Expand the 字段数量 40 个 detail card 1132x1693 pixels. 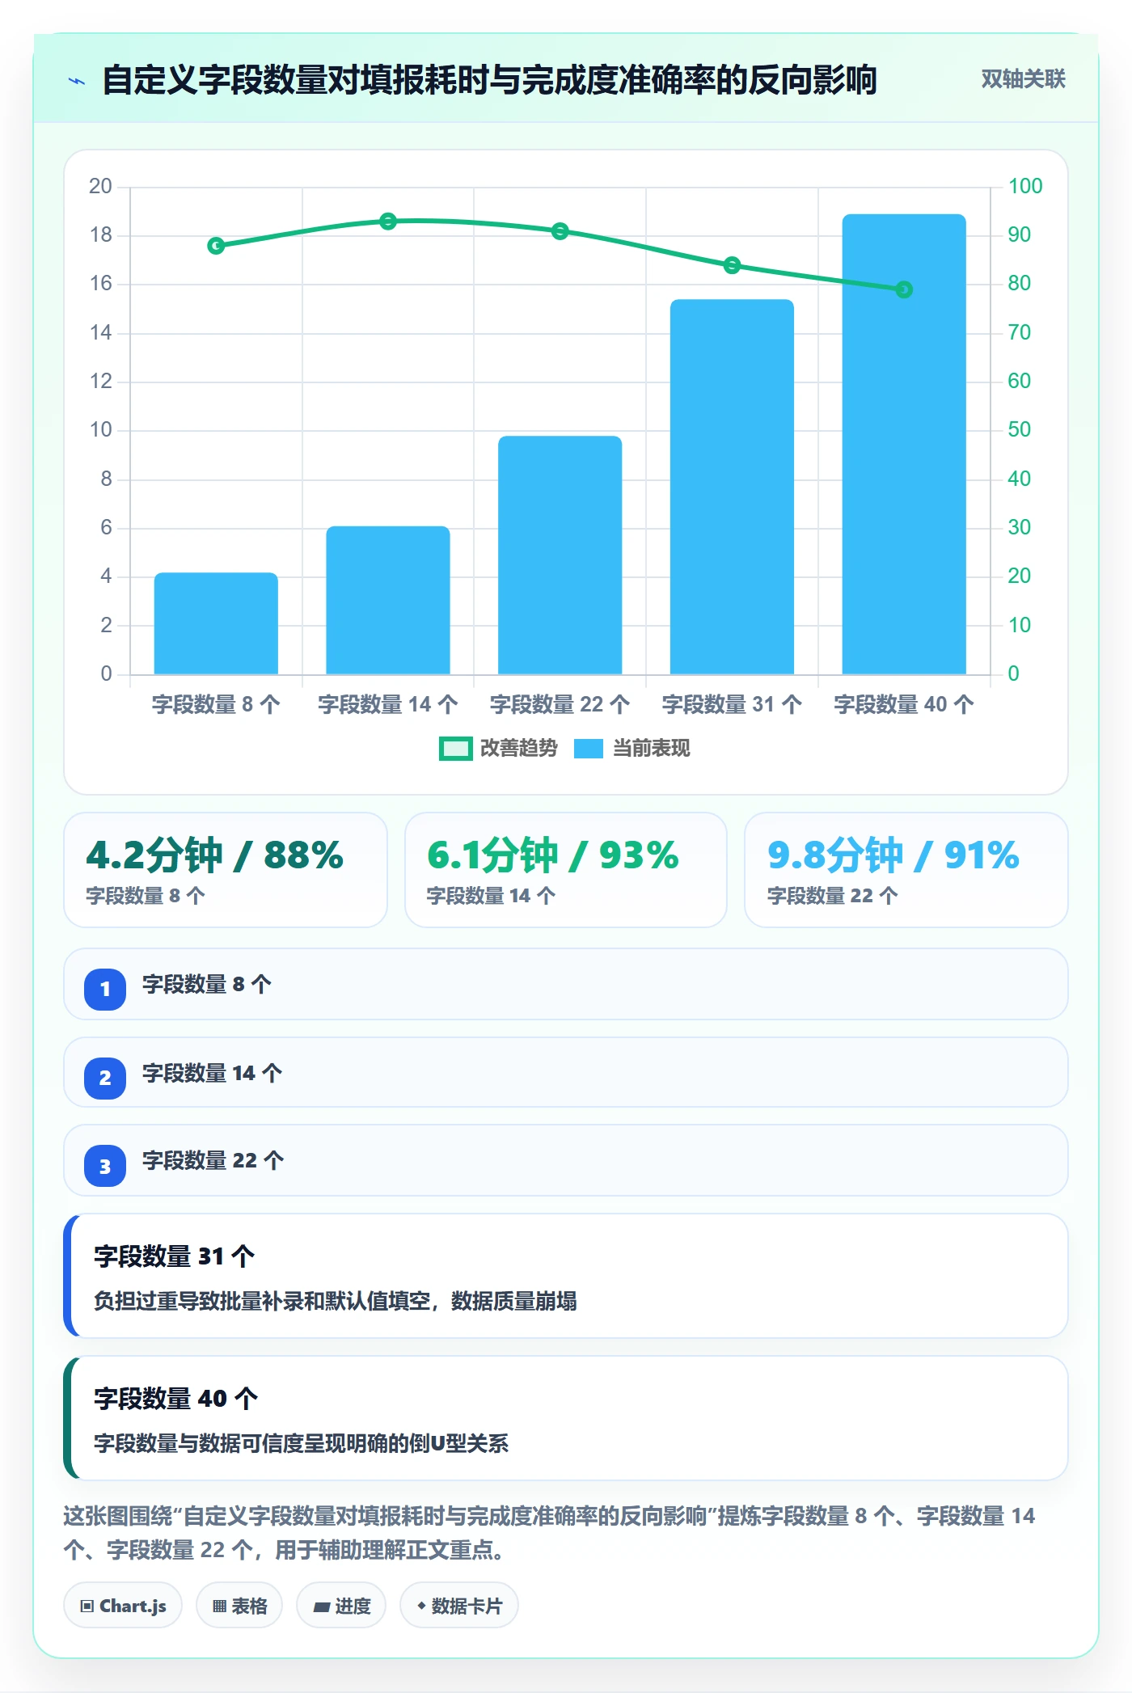pyautogui.click(x=566, y=1418)
